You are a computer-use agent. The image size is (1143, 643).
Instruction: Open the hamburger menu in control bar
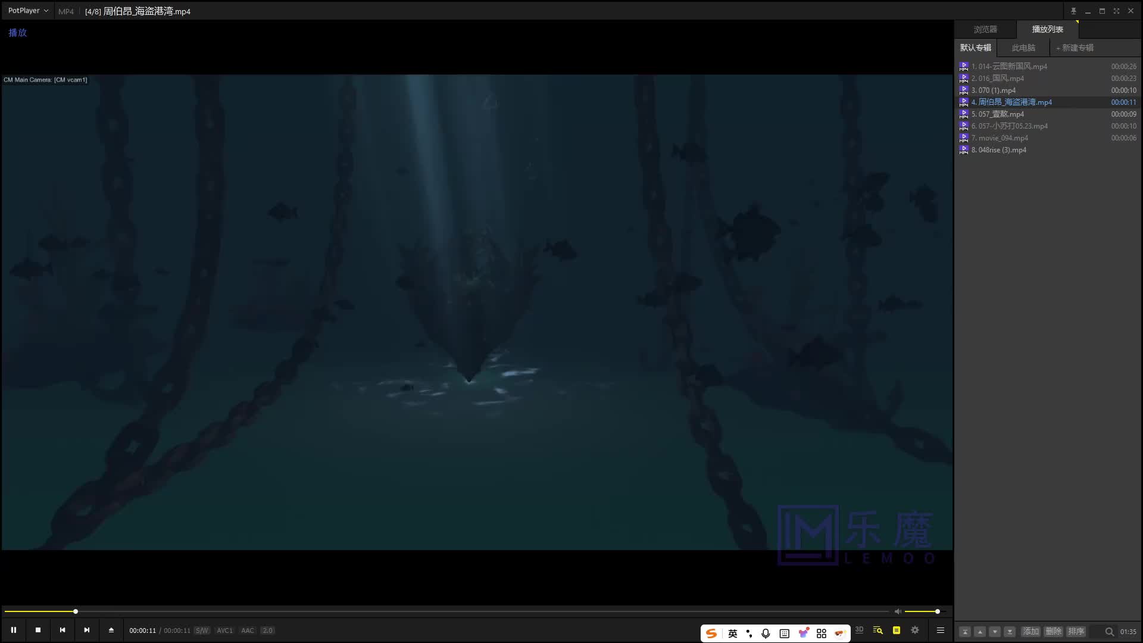[x=941, y=630]
